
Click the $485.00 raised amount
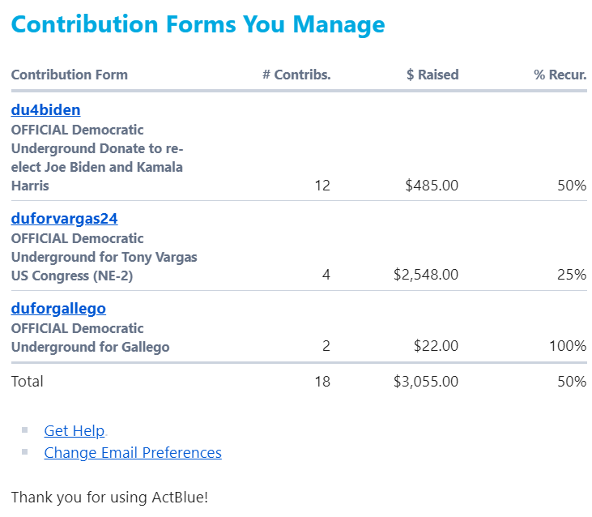tap(432, 186)
